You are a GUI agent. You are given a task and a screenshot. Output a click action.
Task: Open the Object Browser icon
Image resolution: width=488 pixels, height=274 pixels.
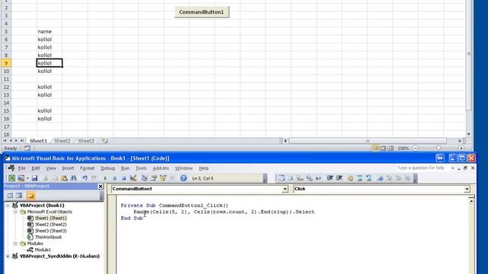pos(162,178)
